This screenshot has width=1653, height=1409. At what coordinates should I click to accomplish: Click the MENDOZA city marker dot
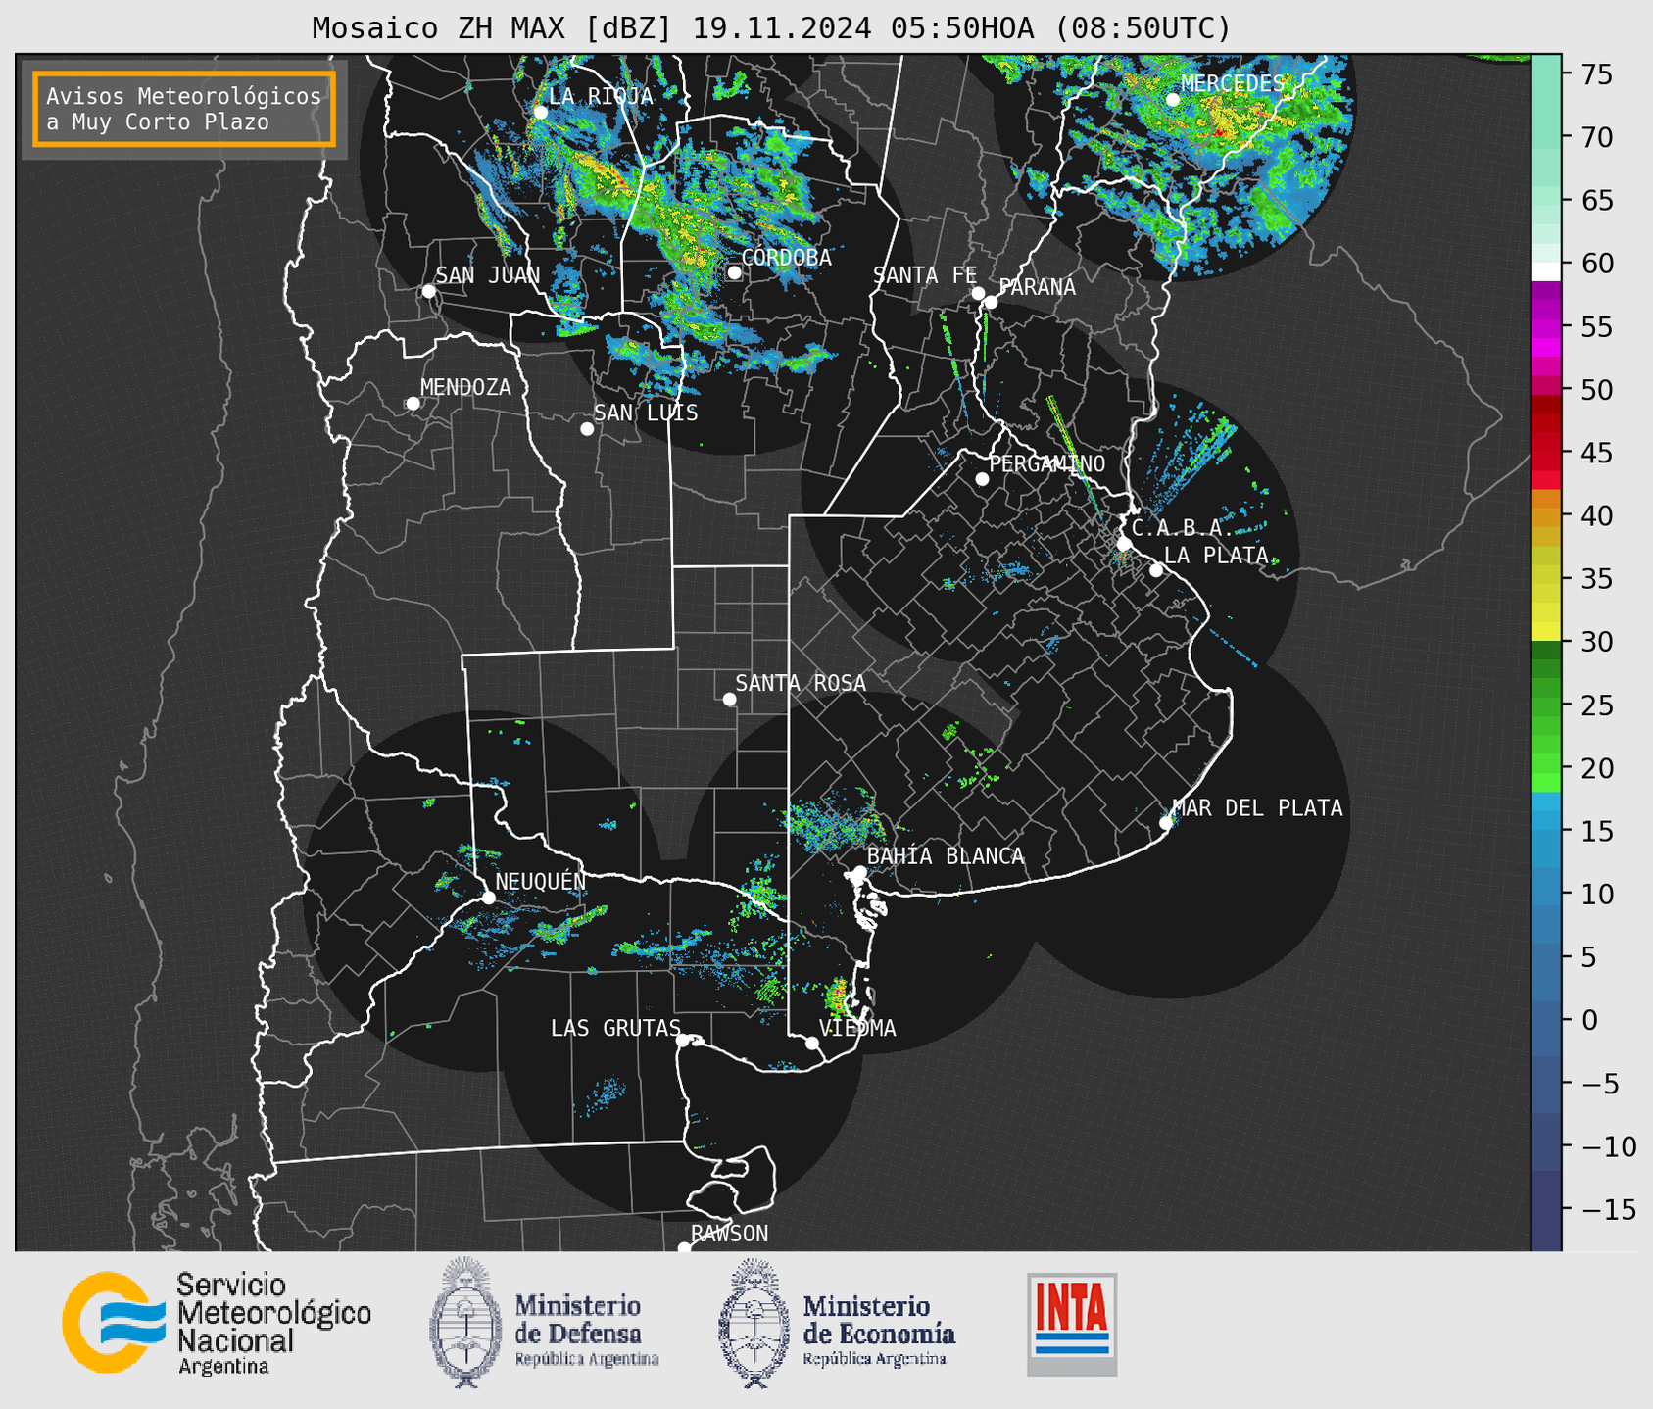coord(413,404)
